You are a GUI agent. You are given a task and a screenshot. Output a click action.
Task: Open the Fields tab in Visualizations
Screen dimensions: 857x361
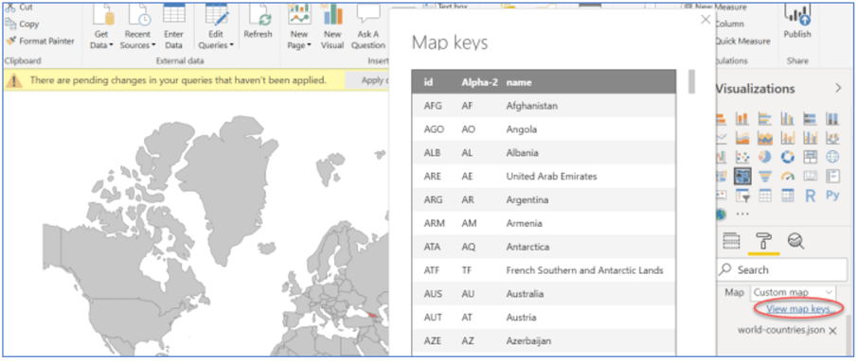(x=731, y=240)
